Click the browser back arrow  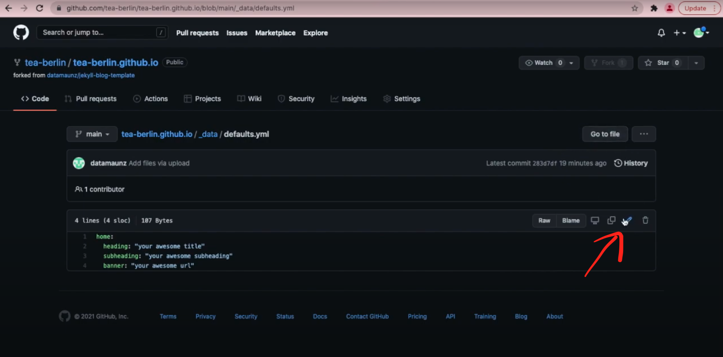tap(8, 8)
